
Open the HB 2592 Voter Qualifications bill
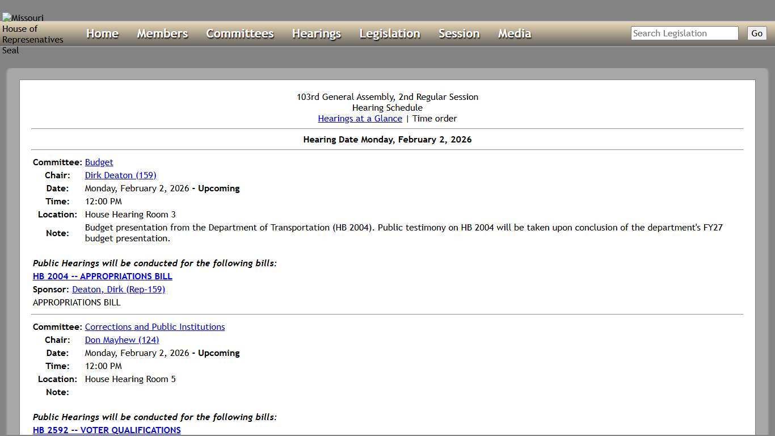click(x=107, y=430)
